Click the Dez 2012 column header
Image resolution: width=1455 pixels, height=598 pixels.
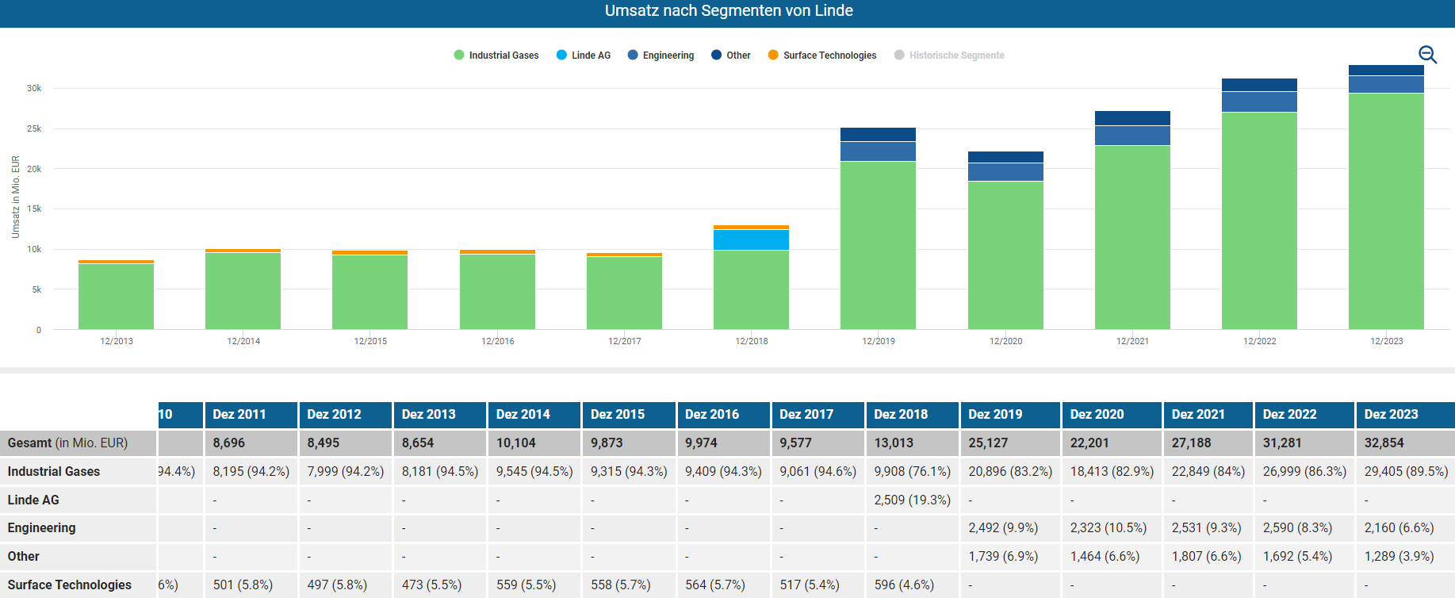coord(346,415)
